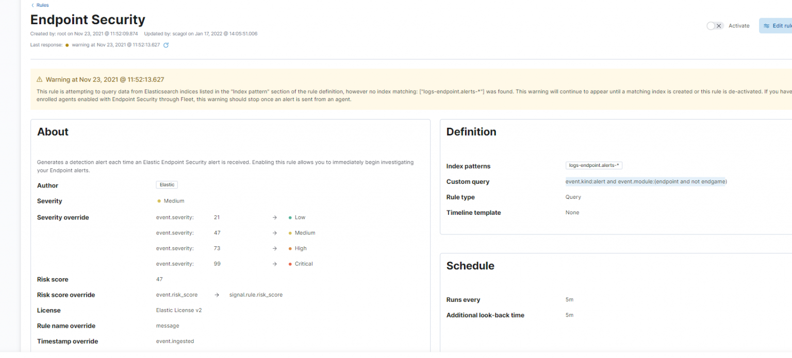The height and width of the screenshot is (358, 792).
Task: Click the Elastic author badge
Action: (167, 184)
